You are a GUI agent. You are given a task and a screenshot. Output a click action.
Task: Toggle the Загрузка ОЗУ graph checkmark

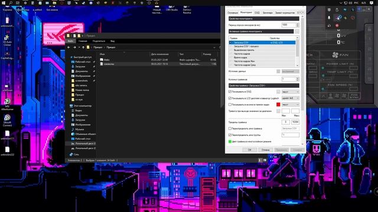coord(231,42)
